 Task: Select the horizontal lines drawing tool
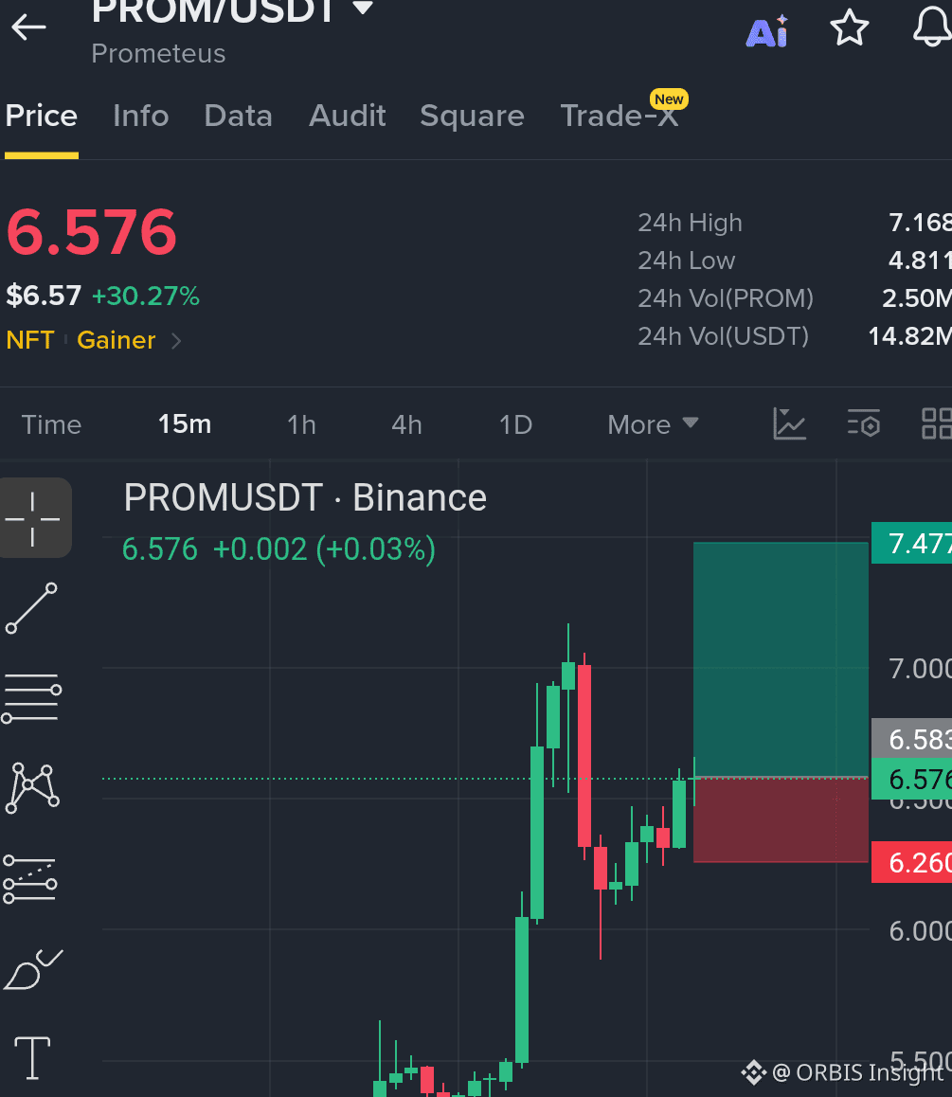coord(31,697)
